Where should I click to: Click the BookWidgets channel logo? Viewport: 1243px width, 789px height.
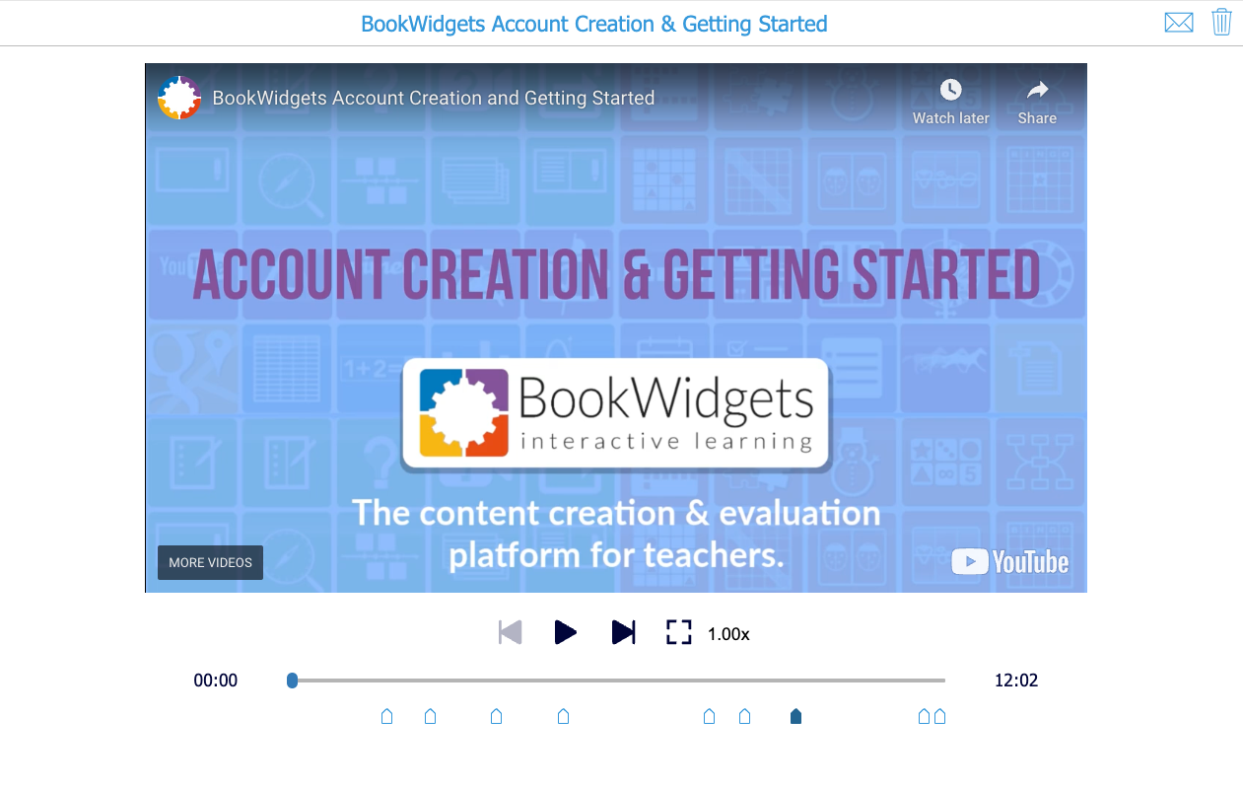point(178,98)
